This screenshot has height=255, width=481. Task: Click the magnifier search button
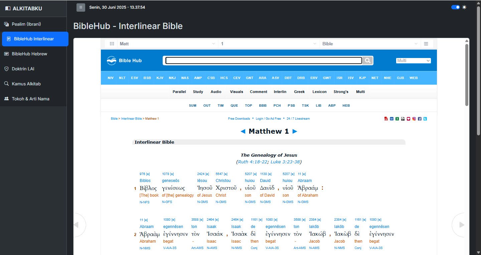point(367,60)
